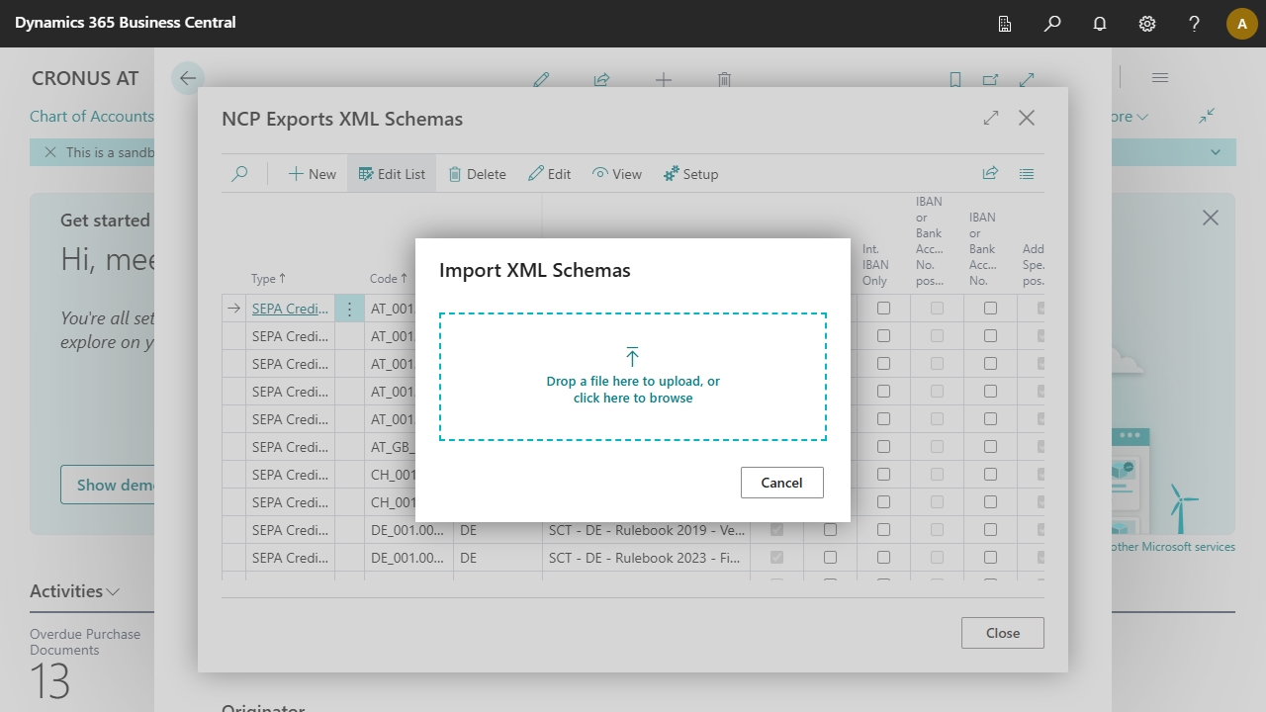Open the user account avatar
The height and width of the screenshot is (712, 1266).
(x=1241, y=24)
